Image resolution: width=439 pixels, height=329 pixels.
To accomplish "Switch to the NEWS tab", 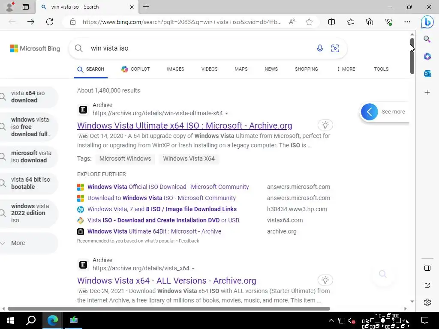I will pyautogui.click(x=271, y=69).
